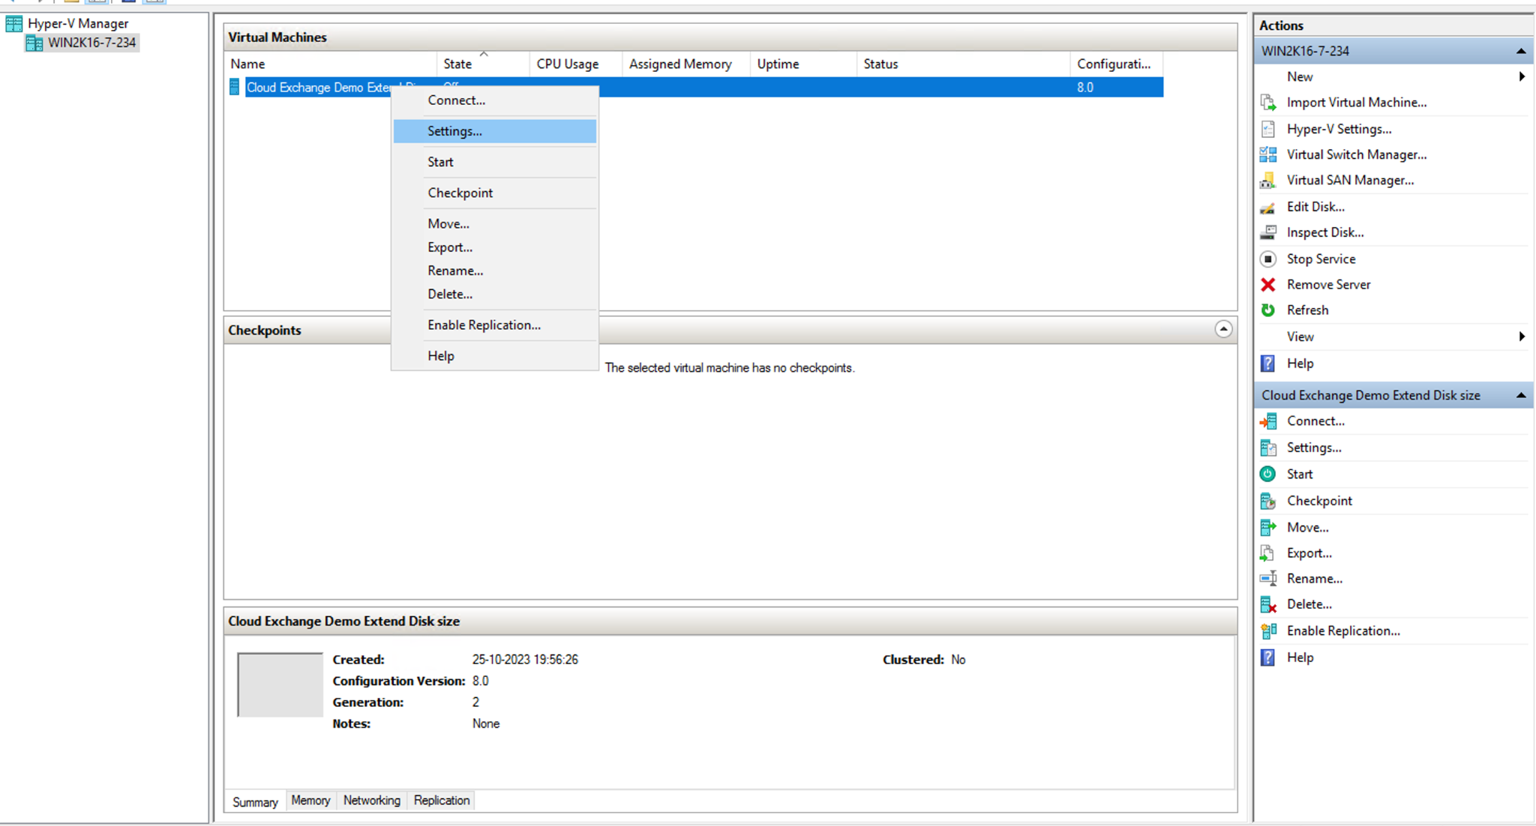1536x826 pixels.
Task: Choose Checkpoint in the context menu
Action: [x=495, y=193]
